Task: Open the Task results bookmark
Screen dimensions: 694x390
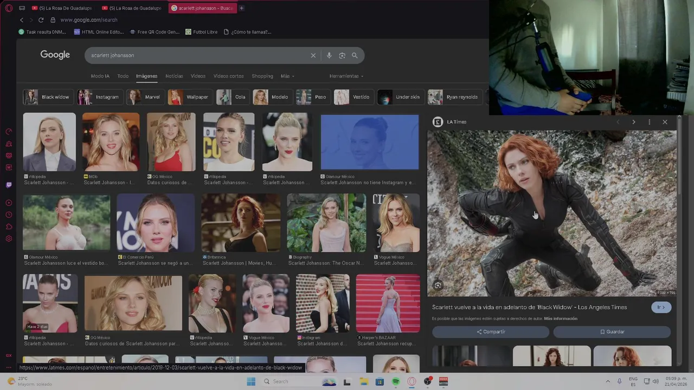Action: pyautogui.click(x=42, y=32)
